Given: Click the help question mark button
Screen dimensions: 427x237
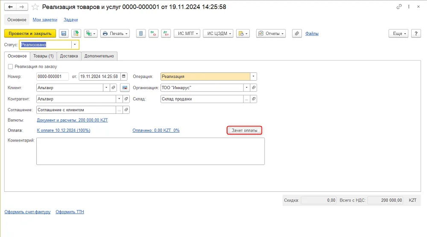Looking at the screenshot, I should 416,33.
